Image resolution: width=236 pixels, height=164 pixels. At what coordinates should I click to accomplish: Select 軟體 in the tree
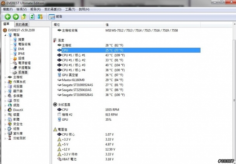[x=16, y=120]
